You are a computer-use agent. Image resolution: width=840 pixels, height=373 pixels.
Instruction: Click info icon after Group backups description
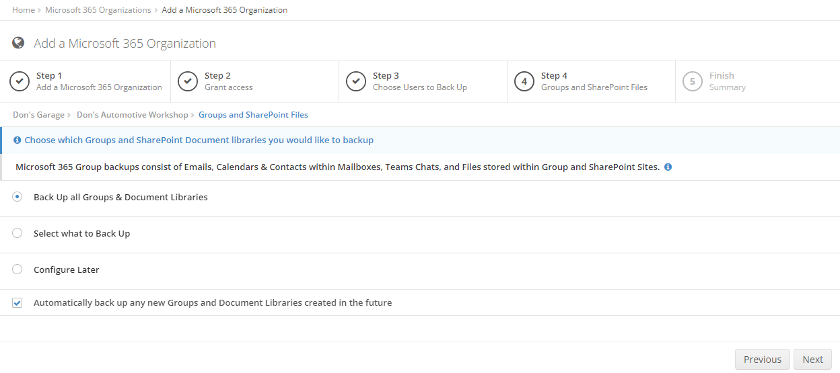[668, 167]
